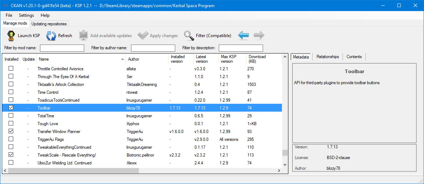Sort by the Download (KB) column header

tap(264, 59)
